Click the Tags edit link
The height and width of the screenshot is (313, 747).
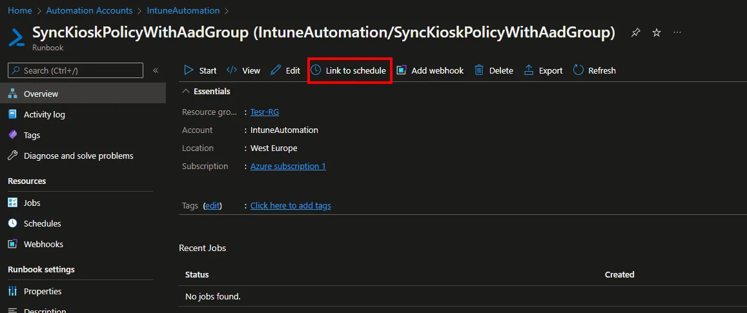[212, 206]
